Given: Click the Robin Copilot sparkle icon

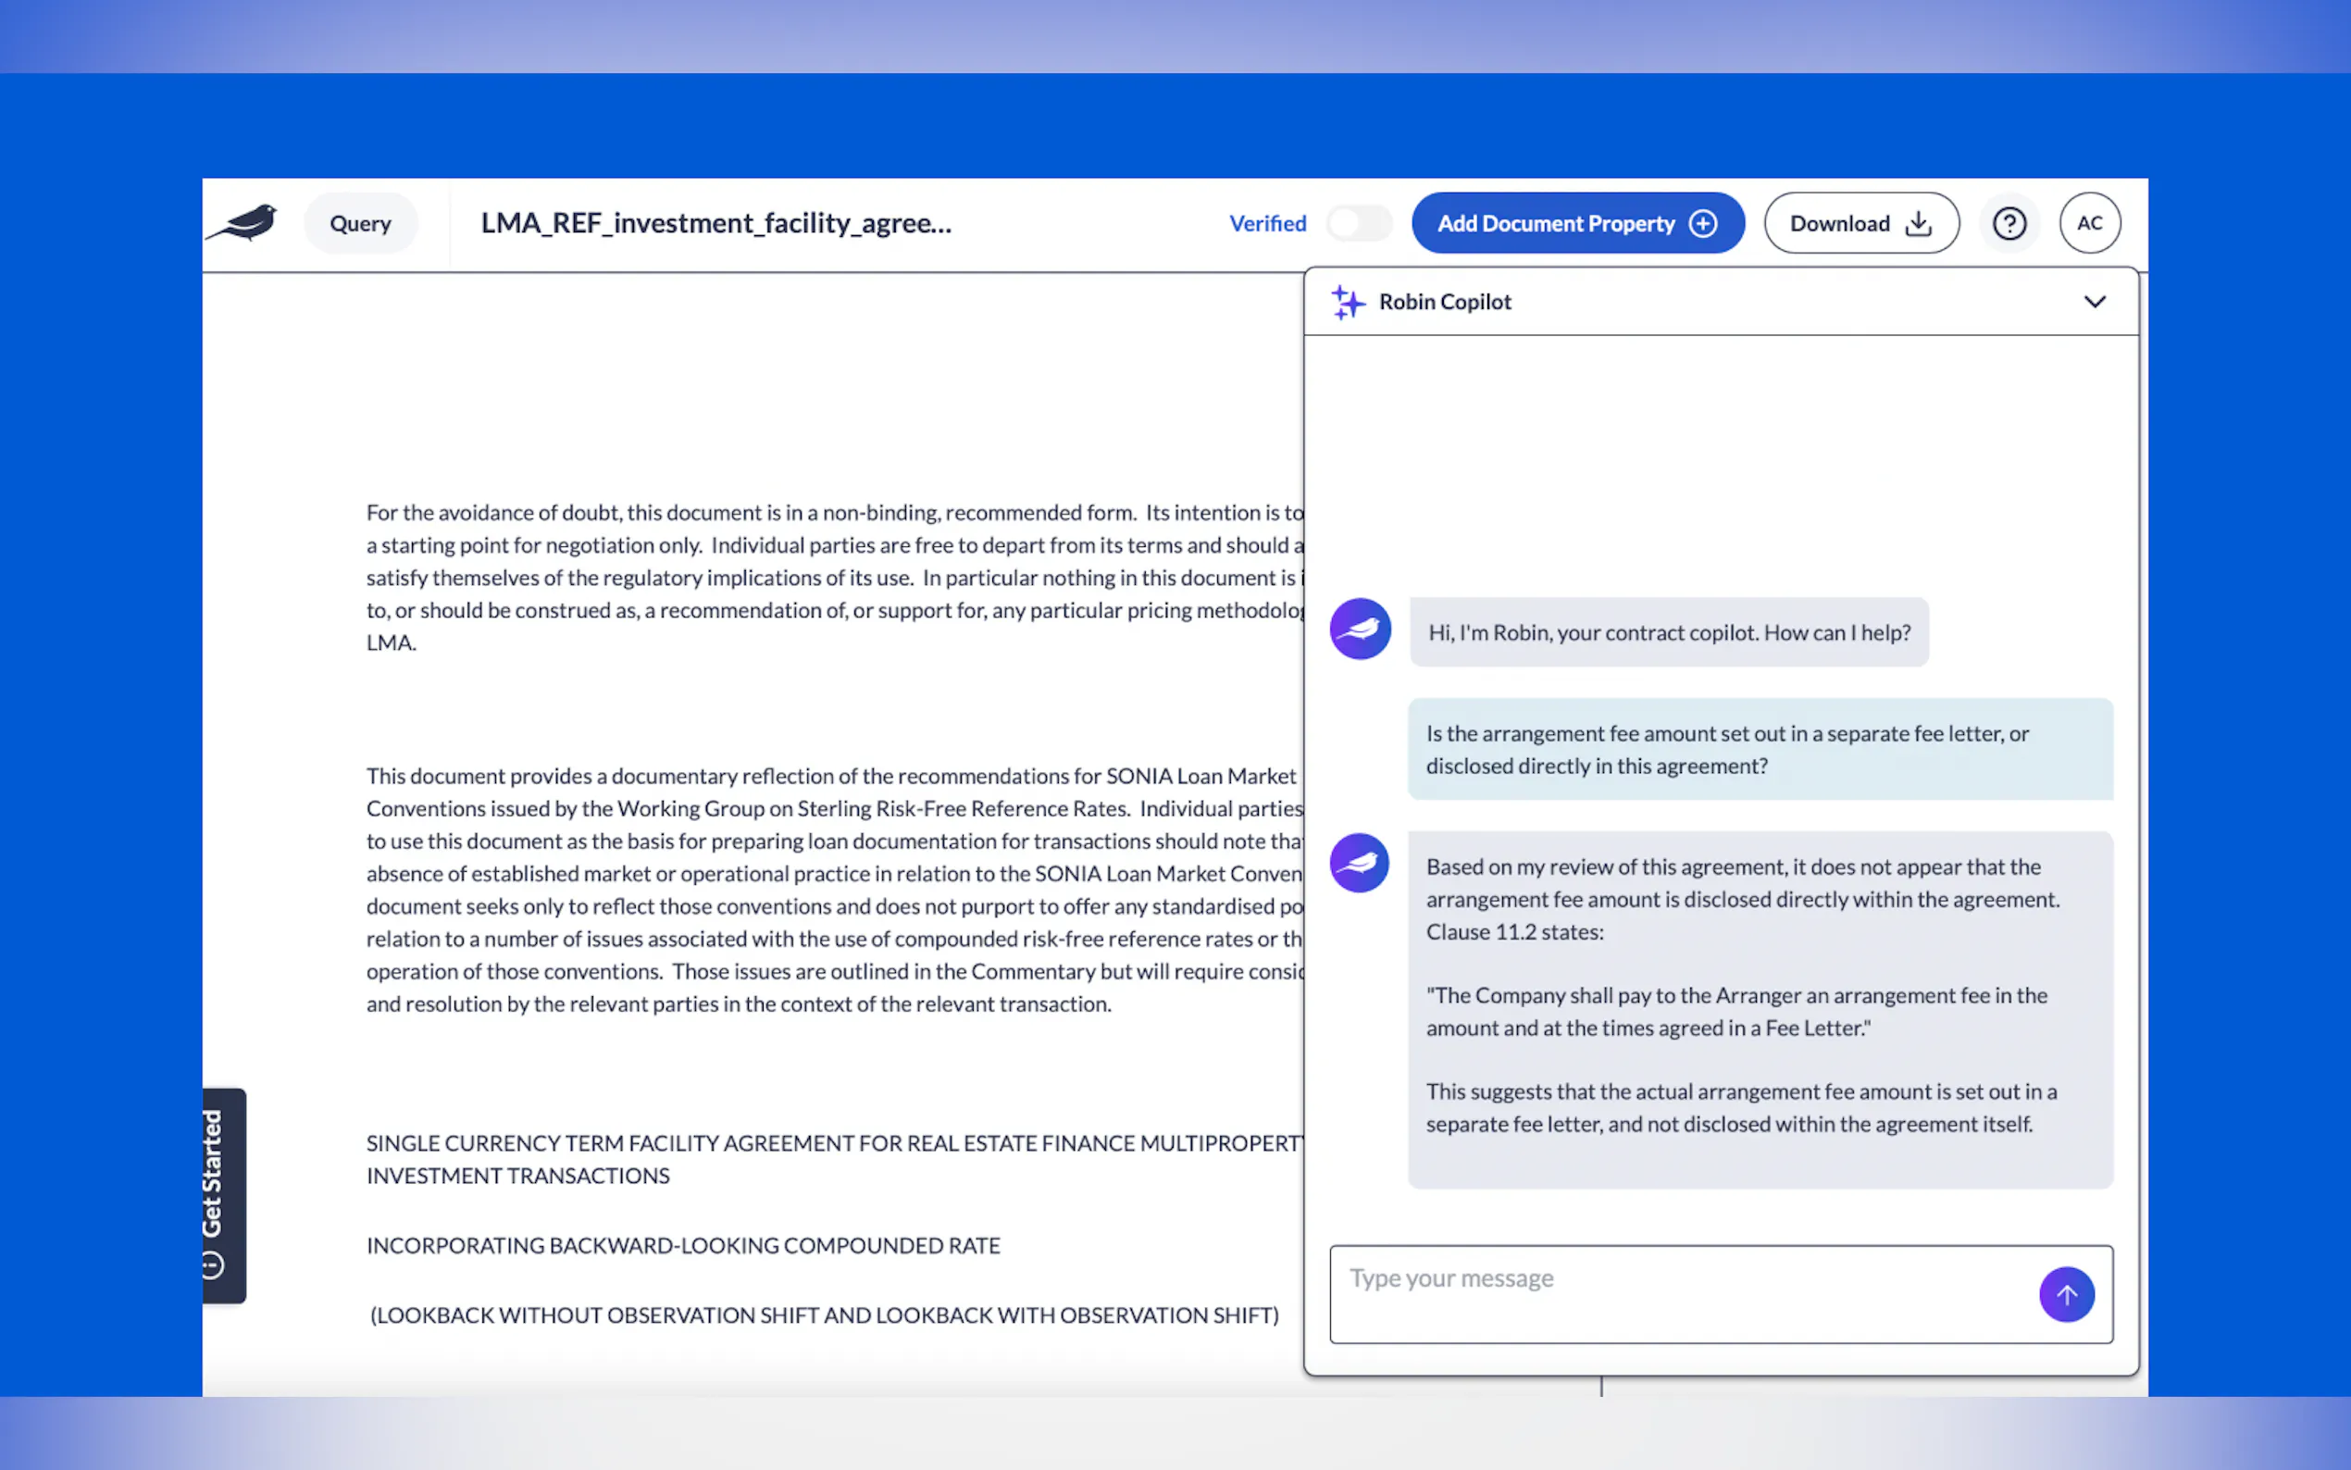Looking at the screenshot, I should click(x=1347, y=303).
